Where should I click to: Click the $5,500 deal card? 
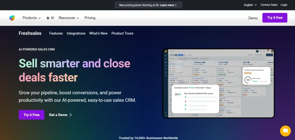pyautogui.click(x=205, y=72)
